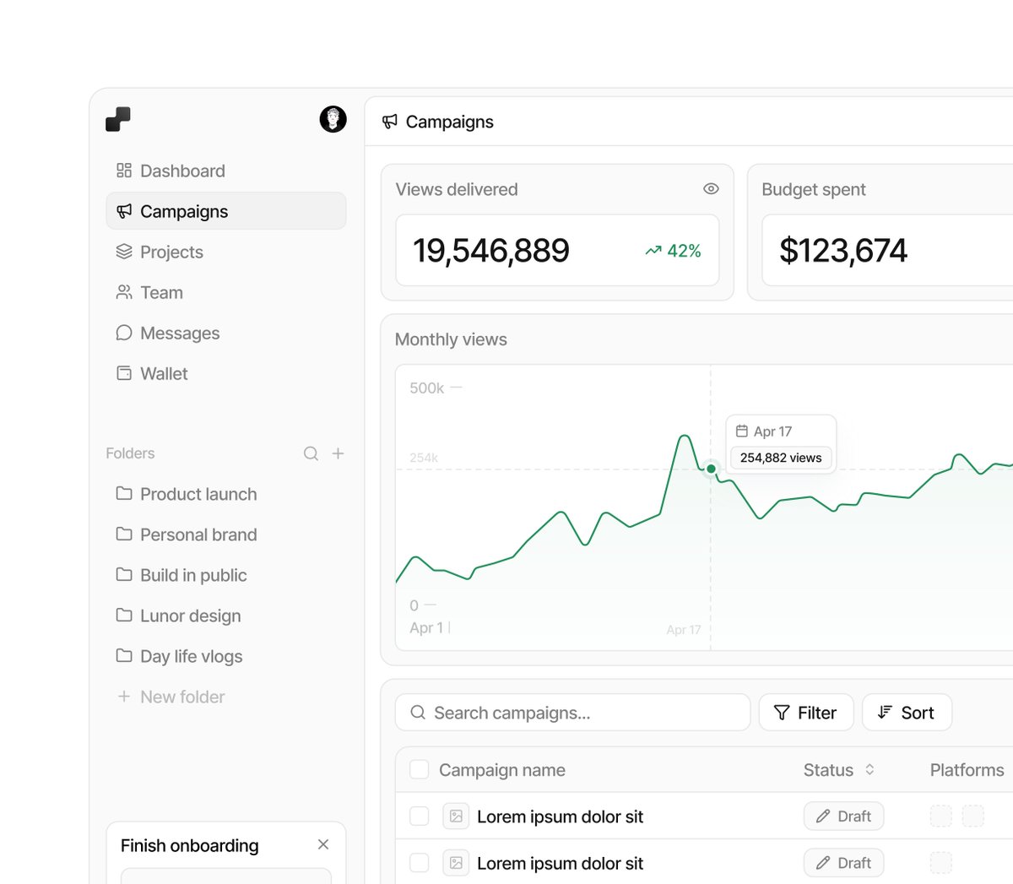This screenshot has height=884, width=1013.
Task: Tick the select-all checkbox by Campaign name
Action: click(419, 769)
